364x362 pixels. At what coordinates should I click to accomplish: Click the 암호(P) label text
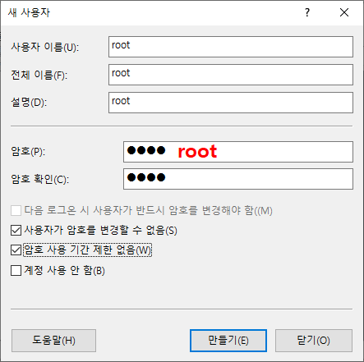[x=28, y=151]
